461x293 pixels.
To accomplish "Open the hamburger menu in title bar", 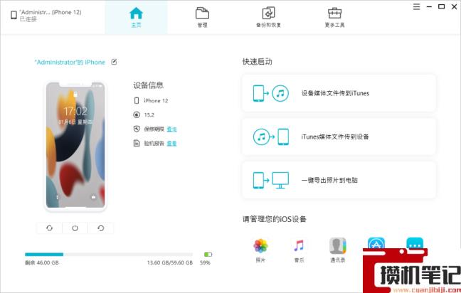I will coord(416,6).
